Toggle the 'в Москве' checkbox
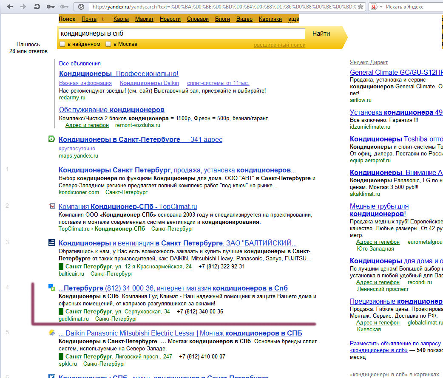Image resolution: width=443 pixels, height=378 pixels. click(x=108, y=44)
